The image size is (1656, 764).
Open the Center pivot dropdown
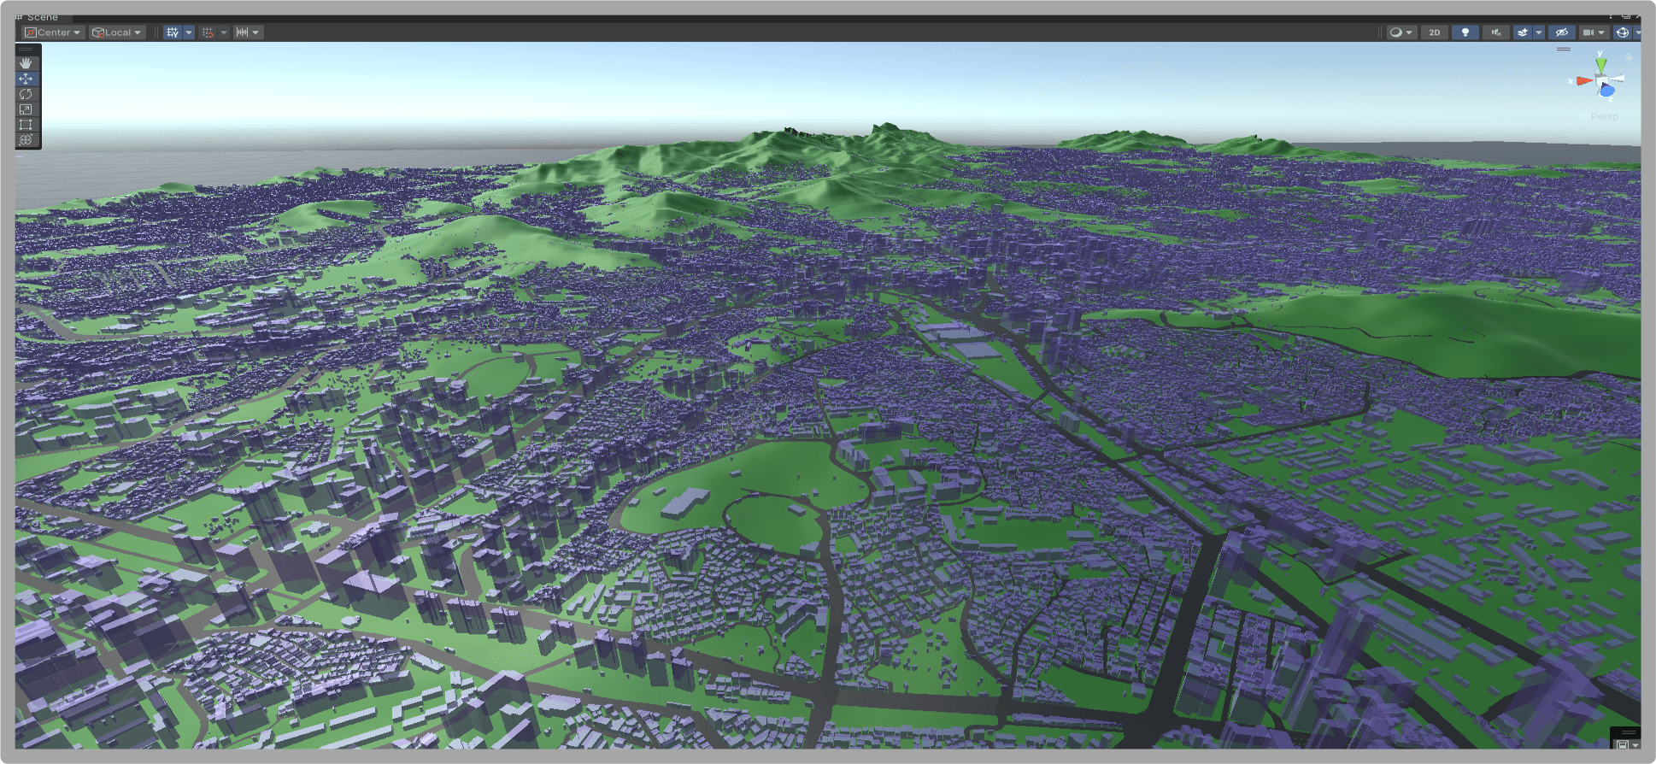(53, 32)
